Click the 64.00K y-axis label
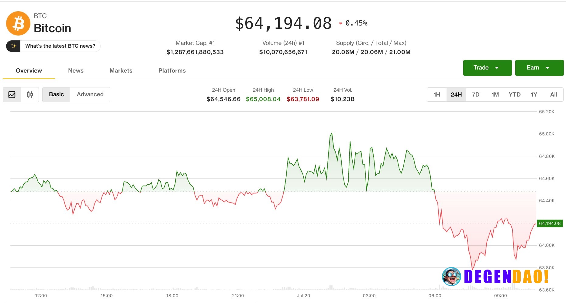This screenshot has width=566, height=303. tap(547, 245)
